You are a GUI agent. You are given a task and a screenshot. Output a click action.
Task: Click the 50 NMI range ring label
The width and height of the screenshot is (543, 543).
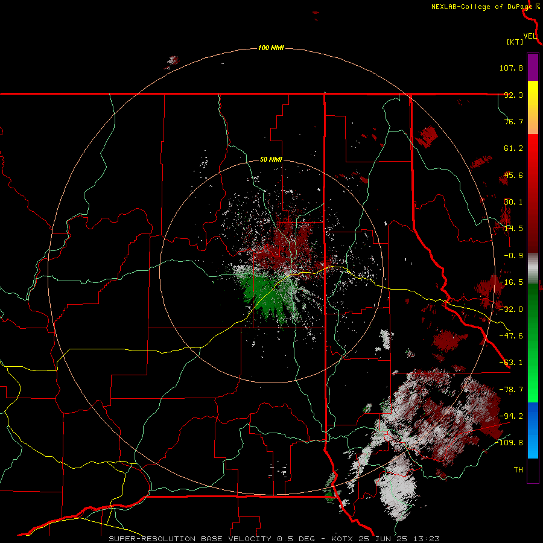271,160
